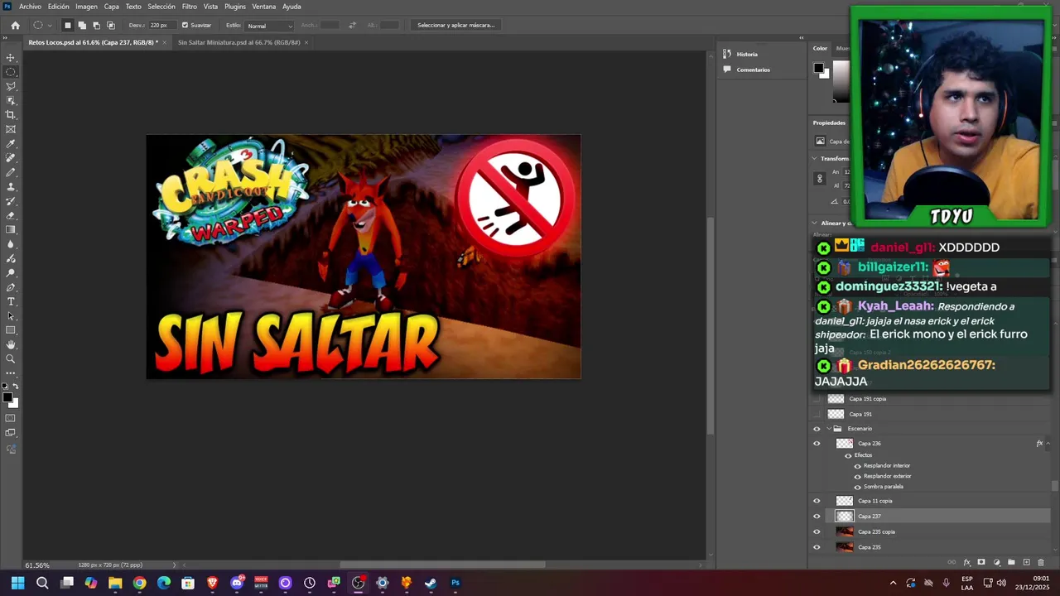
Task: Hide Resplandor interior effect
Action: (x=857, y=466)
